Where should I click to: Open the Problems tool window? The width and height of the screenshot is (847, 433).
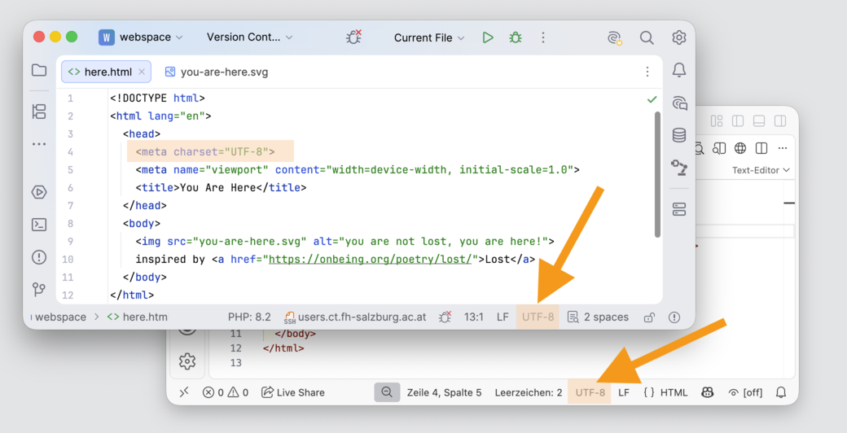coord(39,257)
